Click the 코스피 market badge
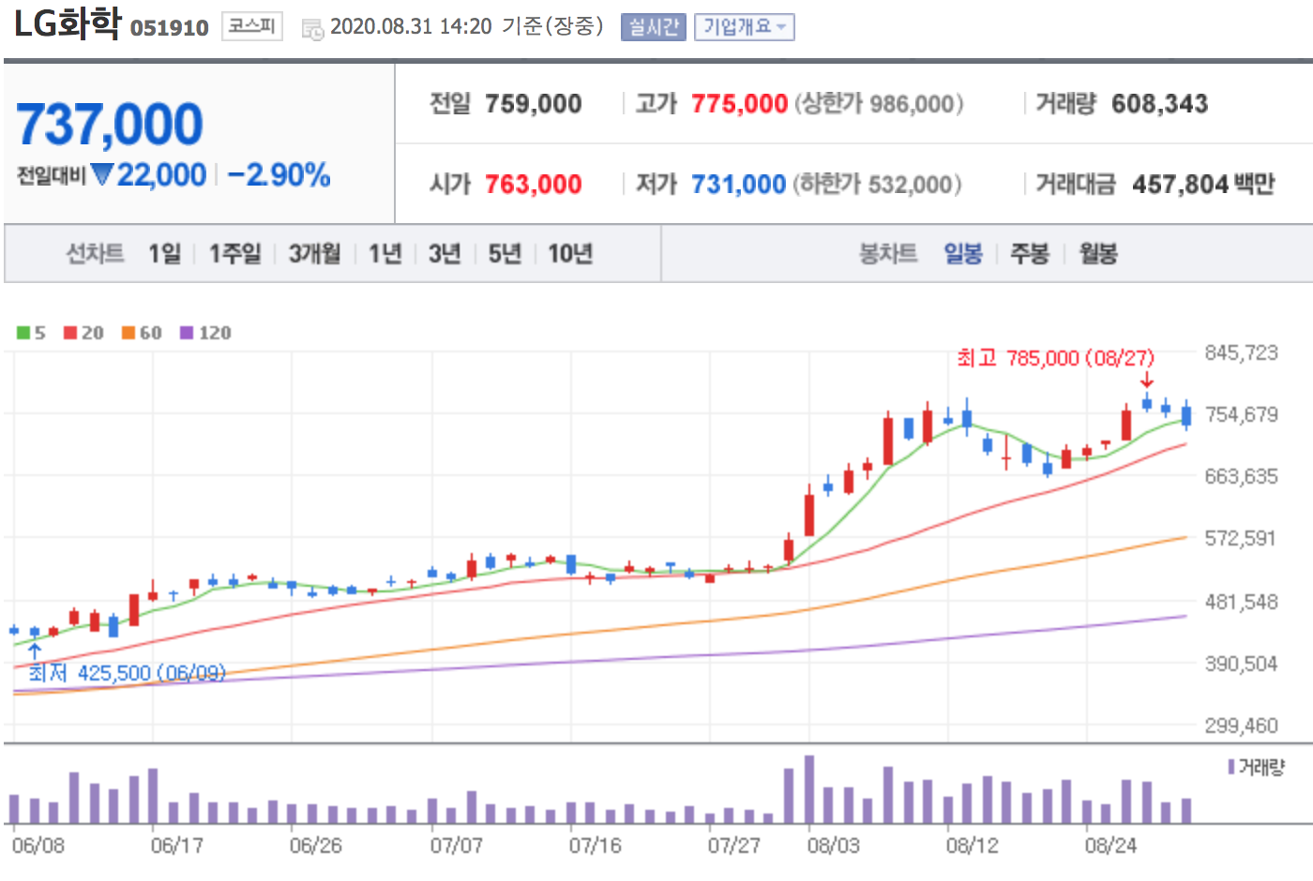 coord(252,26)
